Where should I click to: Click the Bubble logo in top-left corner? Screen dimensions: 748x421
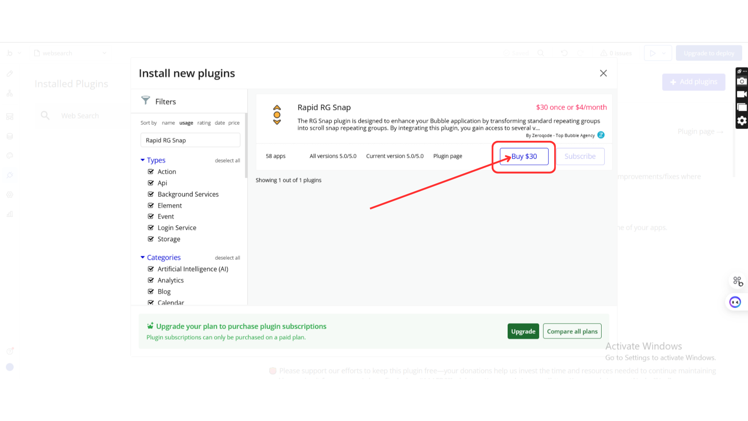pos(10,53)
